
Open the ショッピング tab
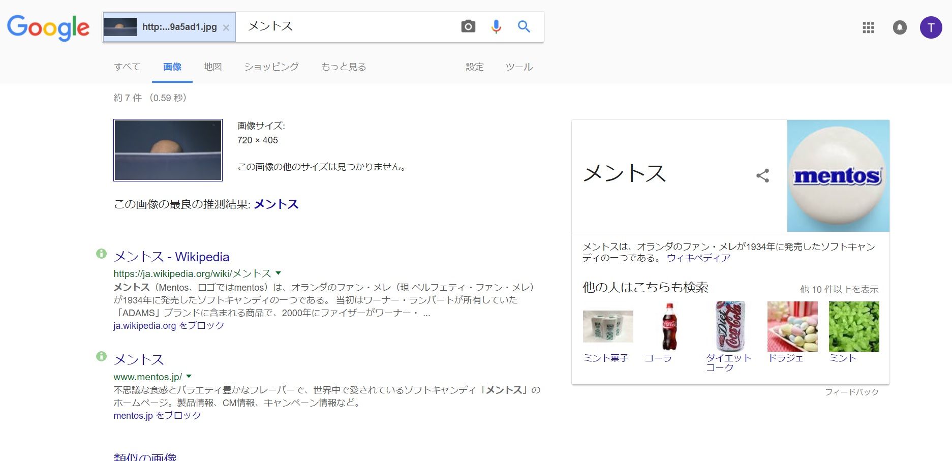pyautogui.click(x=271, y=67)
